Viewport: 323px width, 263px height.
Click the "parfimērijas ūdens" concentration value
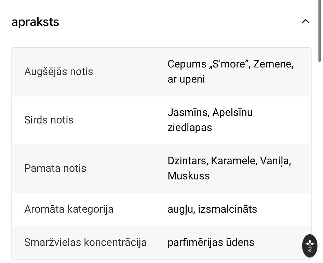point(211,242)
